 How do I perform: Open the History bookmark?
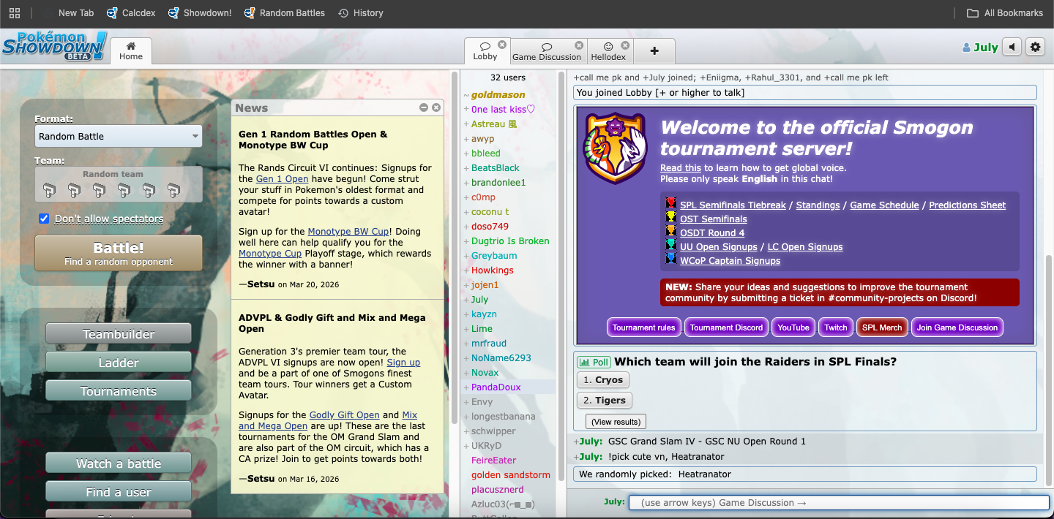(x=361, y=13)
